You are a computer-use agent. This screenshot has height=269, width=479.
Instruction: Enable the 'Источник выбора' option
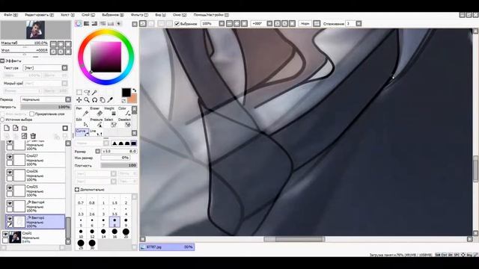click(2, 120)
